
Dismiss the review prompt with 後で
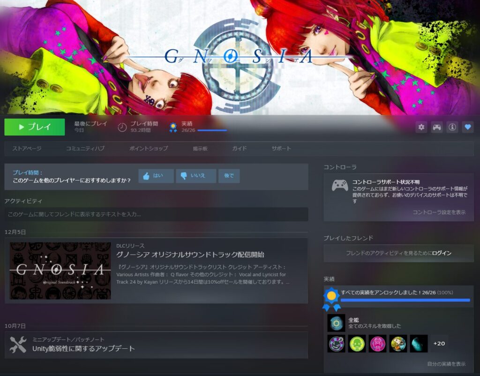pyautogui.click(x=229, y=176)
